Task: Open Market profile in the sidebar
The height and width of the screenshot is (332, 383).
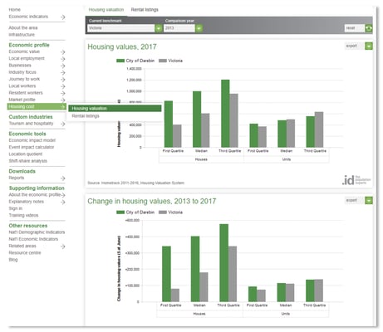Action: click(x=22, y=100)
